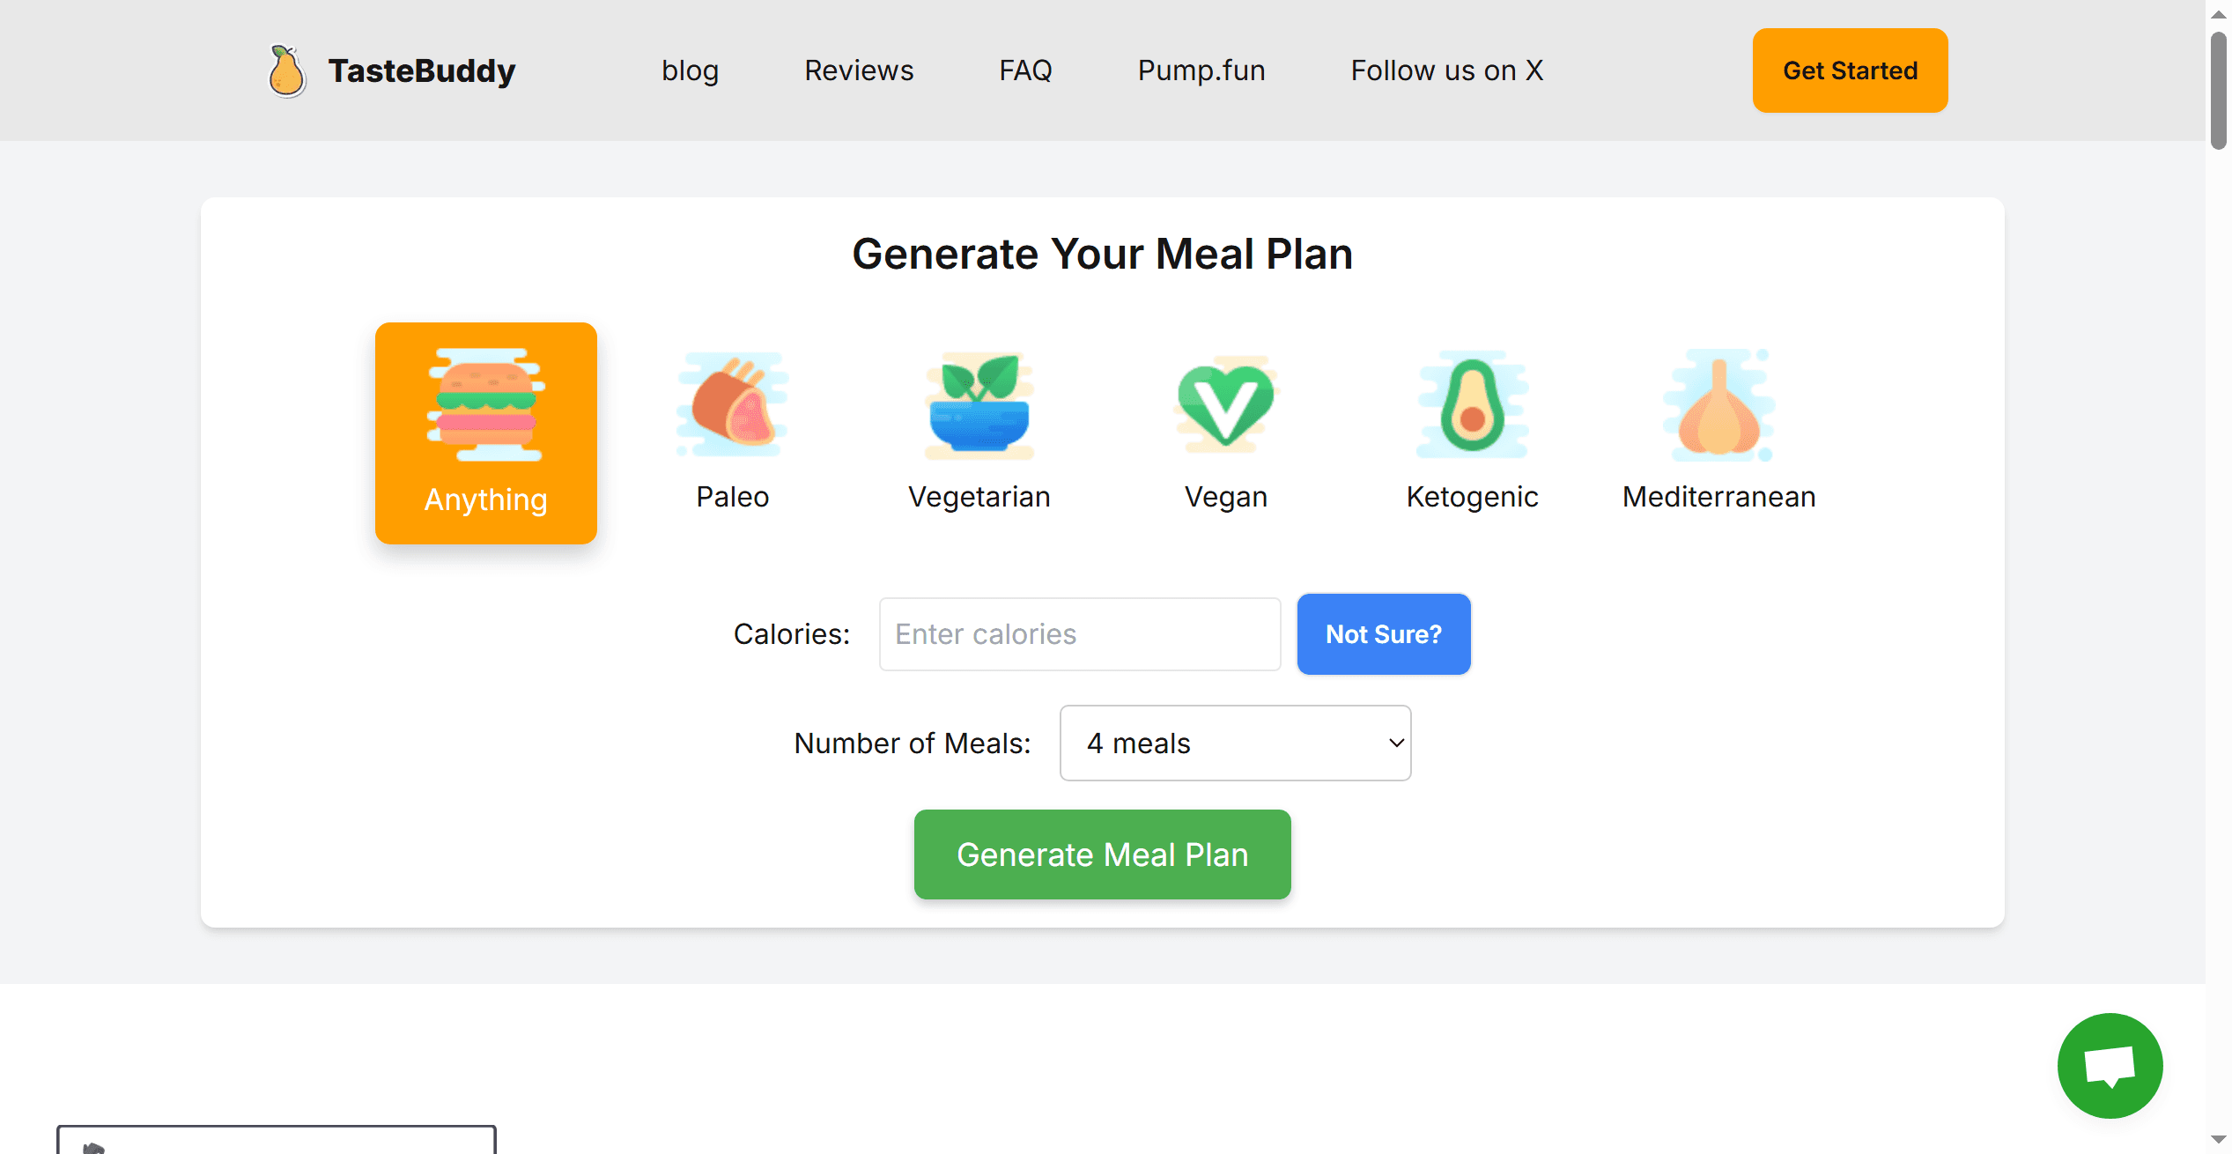Image resolution: width=2232 pixels, height=1154 pixels.
Task: Open the green chat bubble widget
Action: pos(2110,1065)
